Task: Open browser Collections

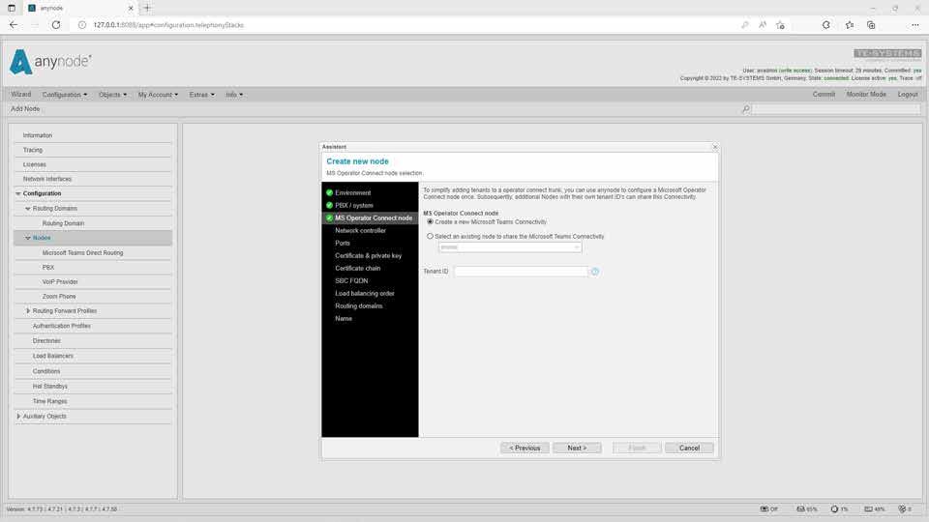Action: click(871, 25)
